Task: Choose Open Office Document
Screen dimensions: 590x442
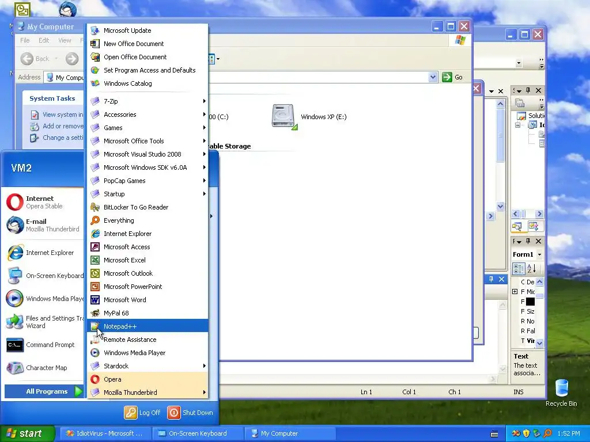Action: [x=147, y=57]
